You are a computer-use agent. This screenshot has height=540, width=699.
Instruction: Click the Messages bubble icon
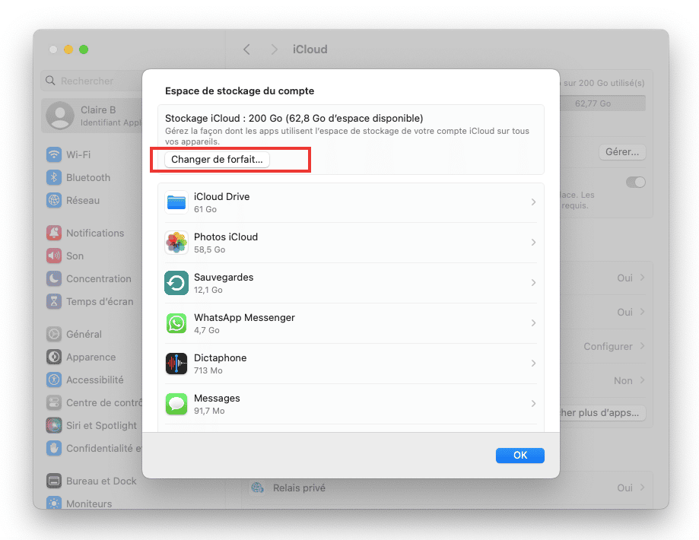click(176, 404)
